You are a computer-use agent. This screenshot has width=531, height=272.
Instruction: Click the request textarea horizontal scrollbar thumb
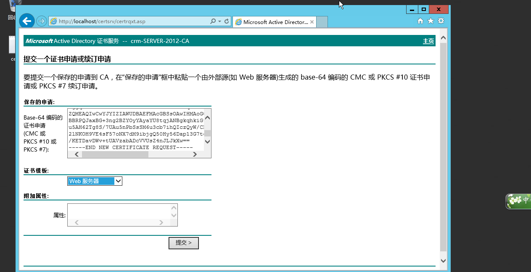point(115,155)
